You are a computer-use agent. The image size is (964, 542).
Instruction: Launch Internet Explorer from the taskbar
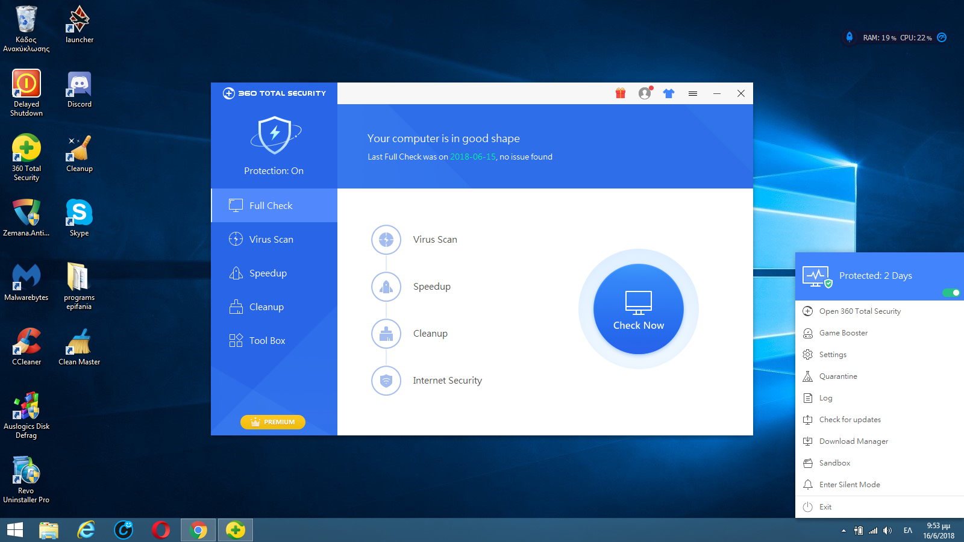86,530
